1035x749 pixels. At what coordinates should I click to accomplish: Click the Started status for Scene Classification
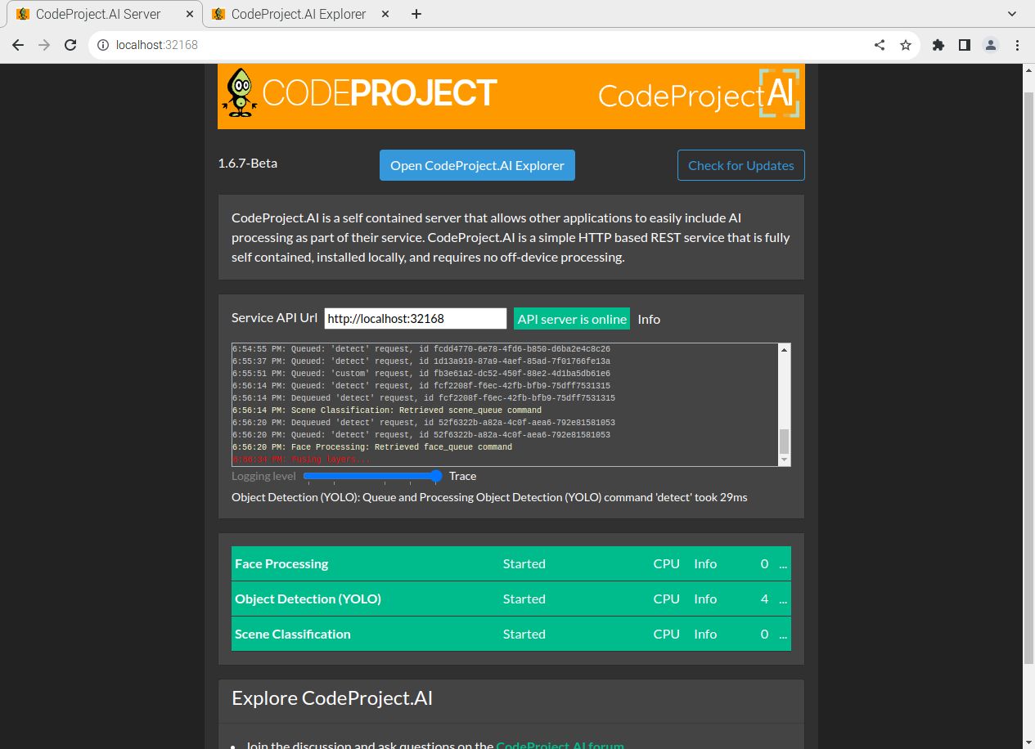tap(524, 635)
